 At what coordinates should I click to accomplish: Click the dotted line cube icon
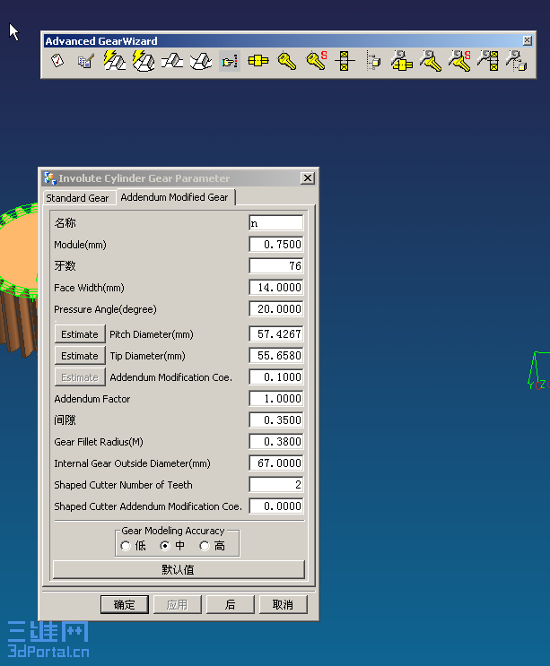(373, 61)
